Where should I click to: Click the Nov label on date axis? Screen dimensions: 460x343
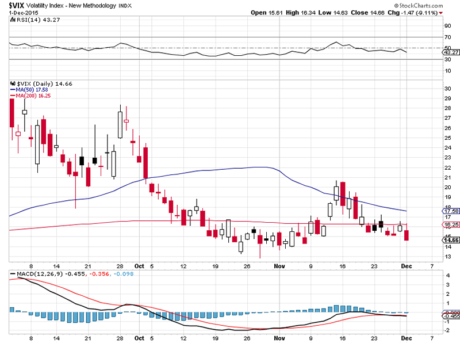tap(279, 266)
